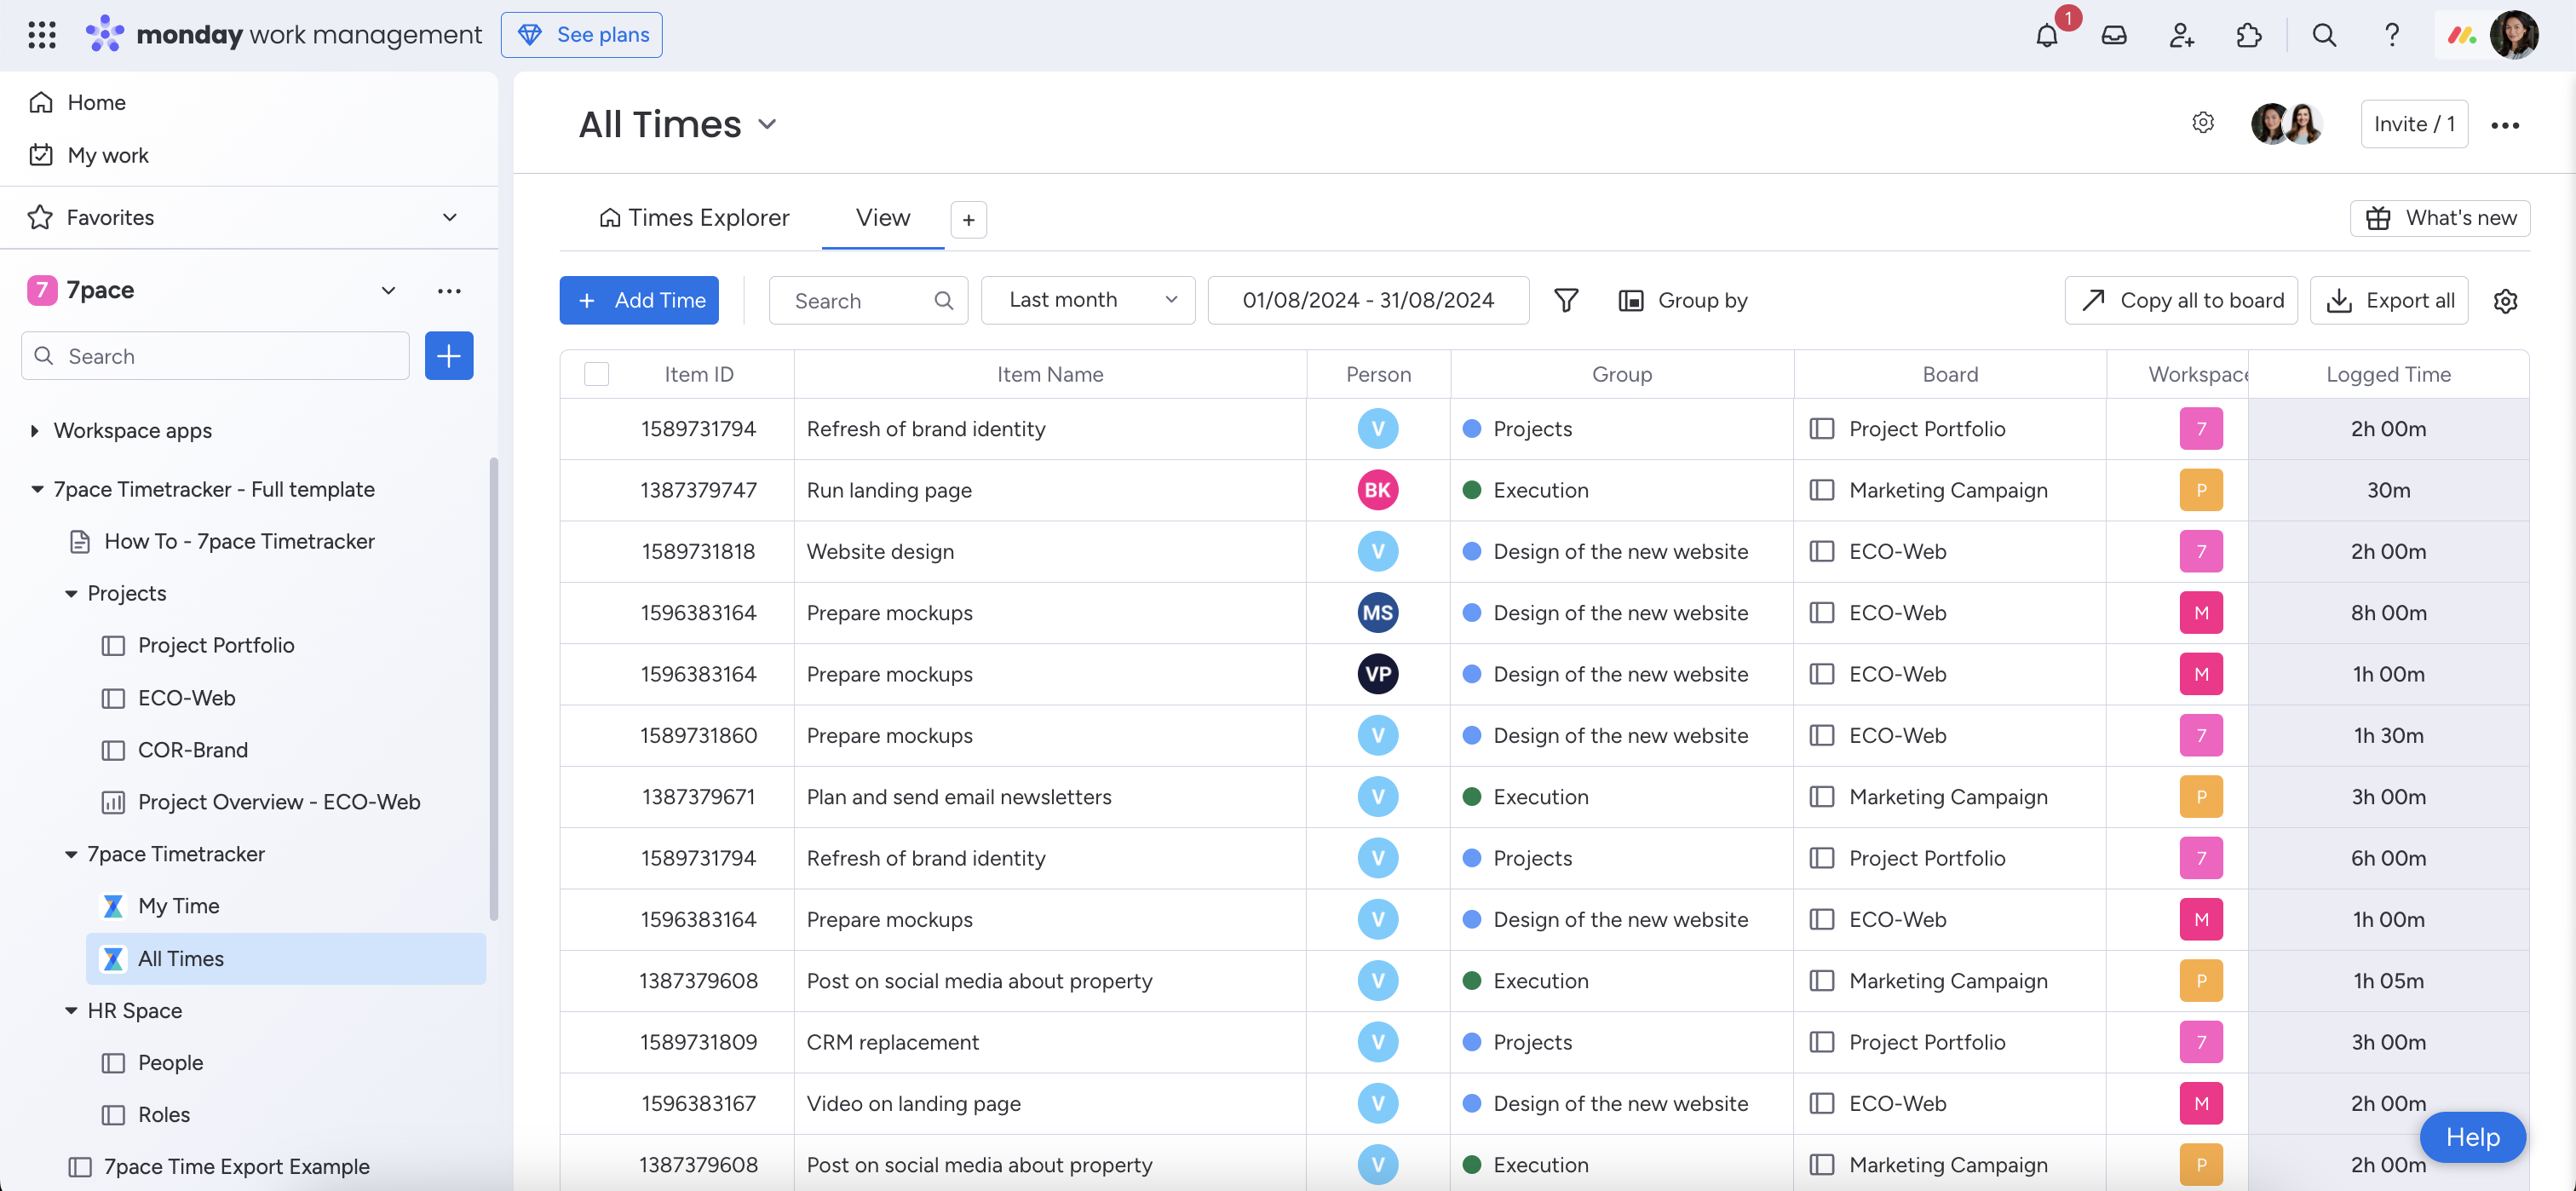Open the Last month period dropdown
Image resolution: width=2576 pixels, height=1191 pixels.
click(x=1088, y=300)
